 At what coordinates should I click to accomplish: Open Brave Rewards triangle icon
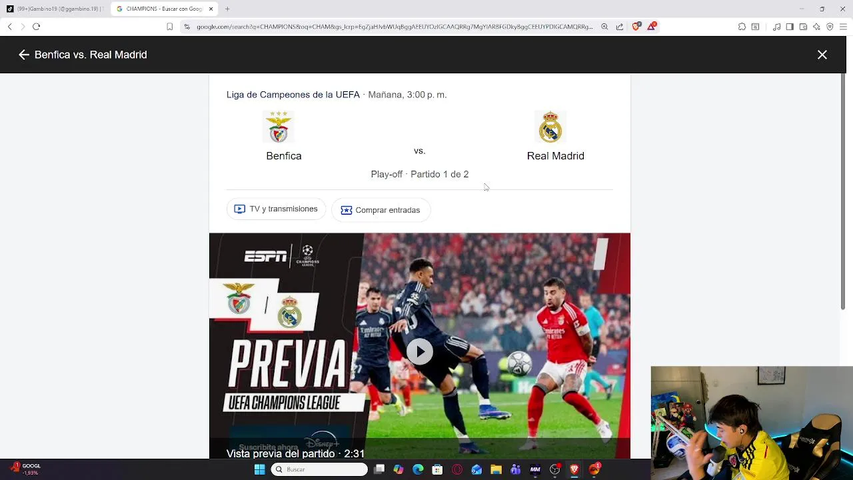[652, 27]
